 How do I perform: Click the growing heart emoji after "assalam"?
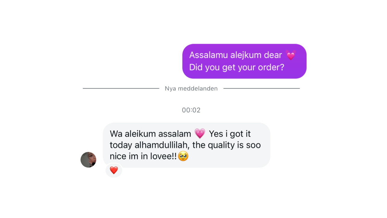click(200, 134)
